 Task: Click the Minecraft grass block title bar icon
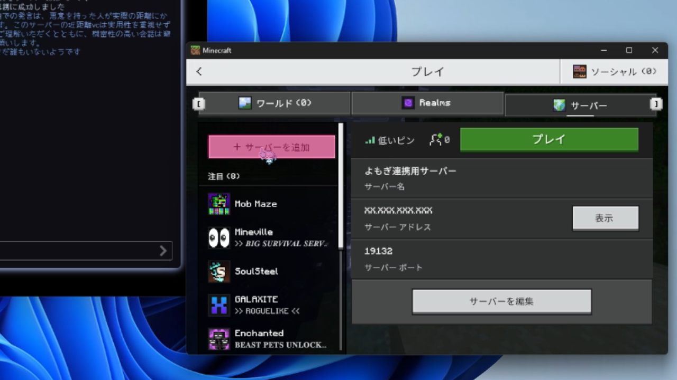(x=196, y=50)
